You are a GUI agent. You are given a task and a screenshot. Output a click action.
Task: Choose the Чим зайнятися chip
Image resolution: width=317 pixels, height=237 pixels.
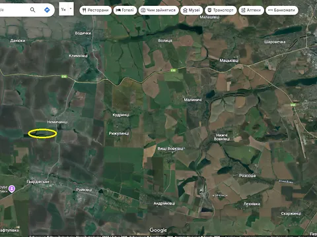pyautogui.click(x=158, y=11)
